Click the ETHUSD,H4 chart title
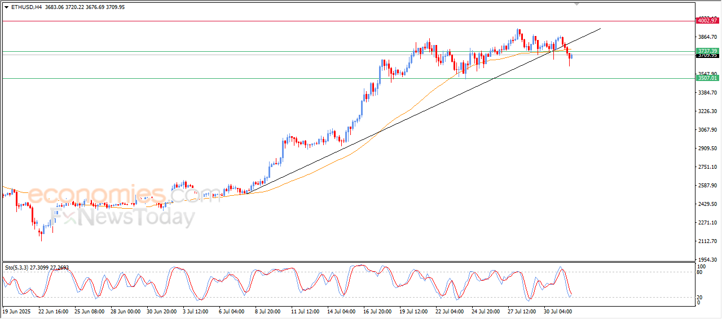 click(x=26, y=7)
